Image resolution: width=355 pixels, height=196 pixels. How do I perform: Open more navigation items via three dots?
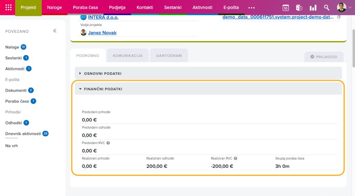point(251,8)
